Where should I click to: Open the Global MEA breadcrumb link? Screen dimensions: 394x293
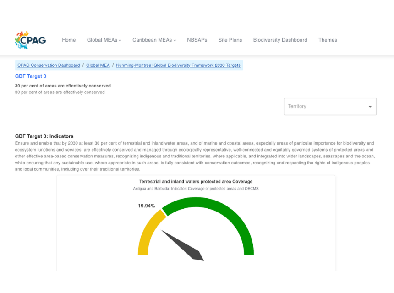pos(98,65)
